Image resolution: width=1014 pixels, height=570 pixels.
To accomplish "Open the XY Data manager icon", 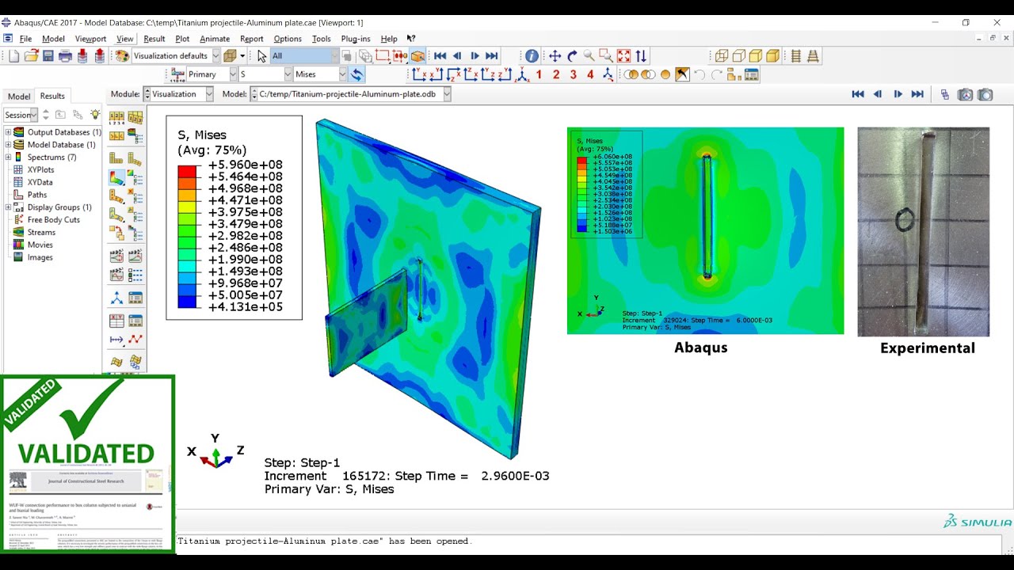I will tap(135, 320).
